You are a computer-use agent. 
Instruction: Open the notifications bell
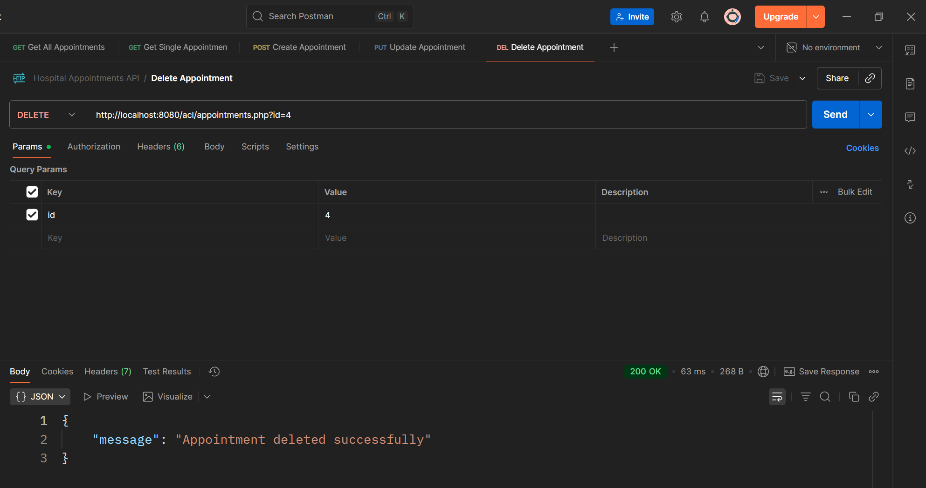pos(704,17)
